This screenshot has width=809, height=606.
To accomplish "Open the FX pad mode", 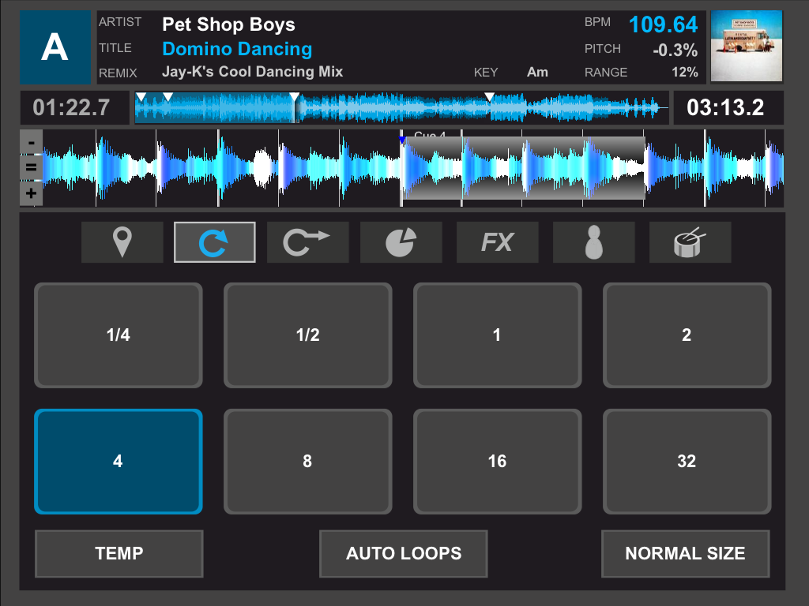I will (x=497, y=242).
